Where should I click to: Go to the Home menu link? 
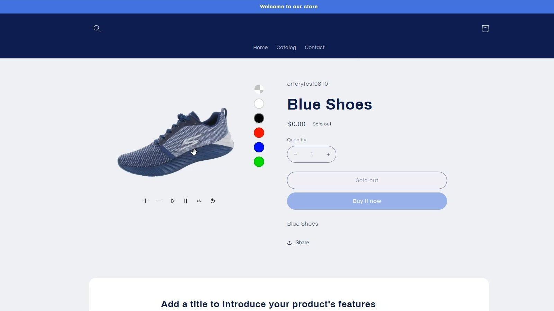coord(260,47)
